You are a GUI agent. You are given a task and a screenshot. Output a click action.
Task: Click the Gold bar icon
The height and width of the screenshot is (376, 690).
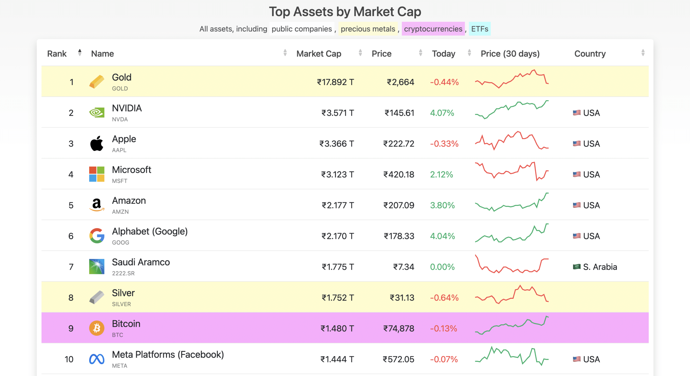(96, 82)
